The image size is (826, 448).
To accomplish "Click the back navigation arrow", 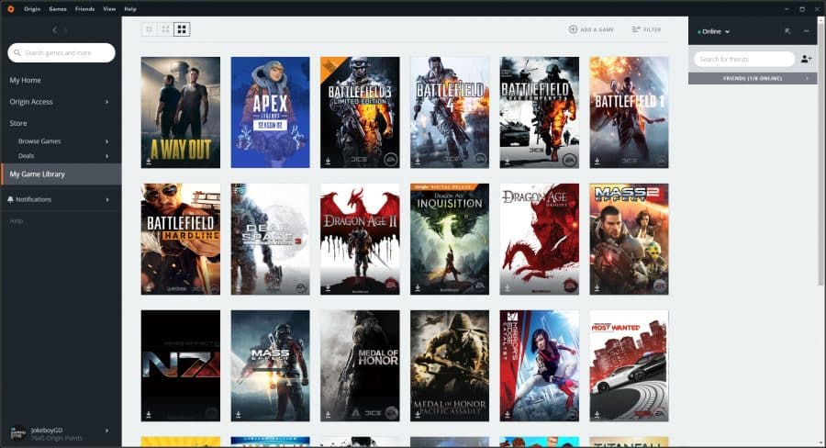I will [x=53, y=30].
